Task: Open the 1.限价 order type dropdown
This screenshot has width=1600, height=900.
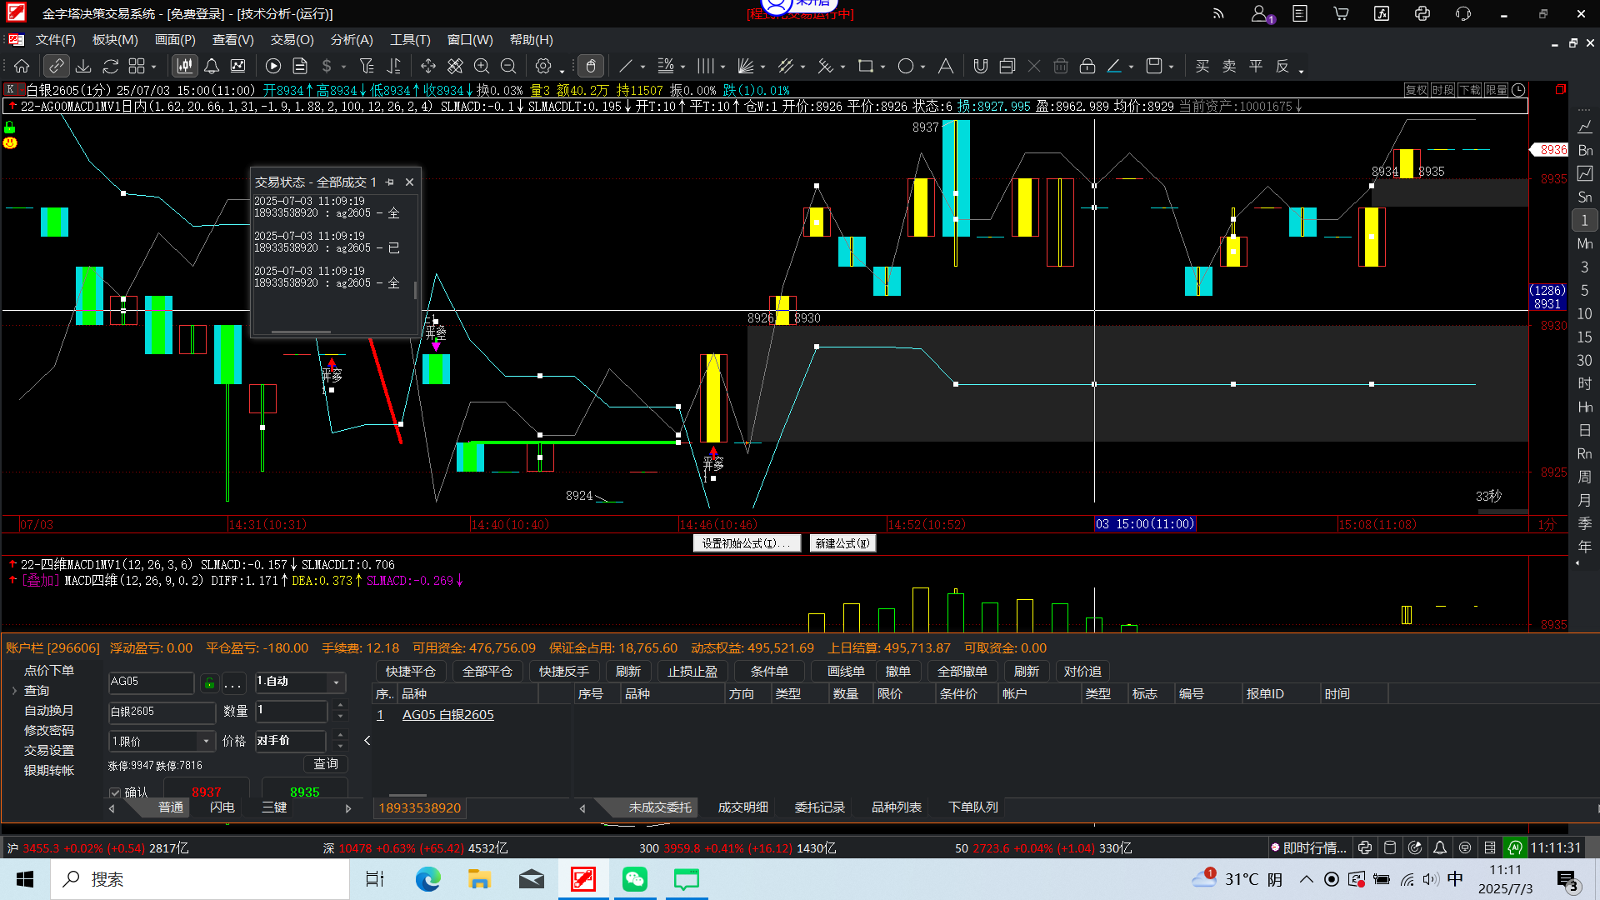Action: tap(206, 741)
